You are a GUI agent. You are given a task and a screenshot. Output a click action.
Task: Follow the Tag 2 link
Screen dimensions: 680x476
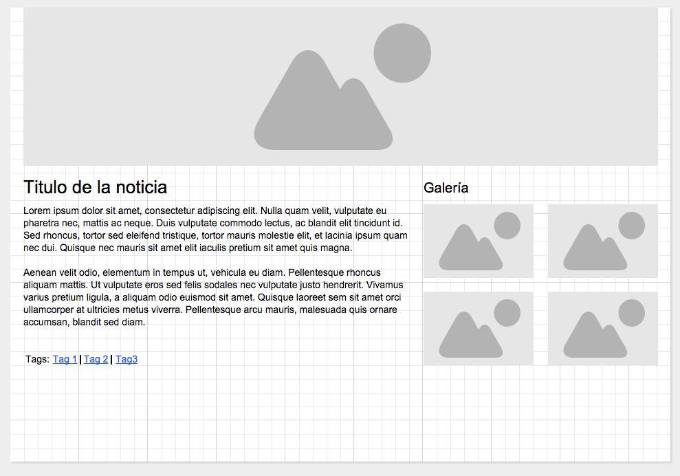[x=96, y=359]
